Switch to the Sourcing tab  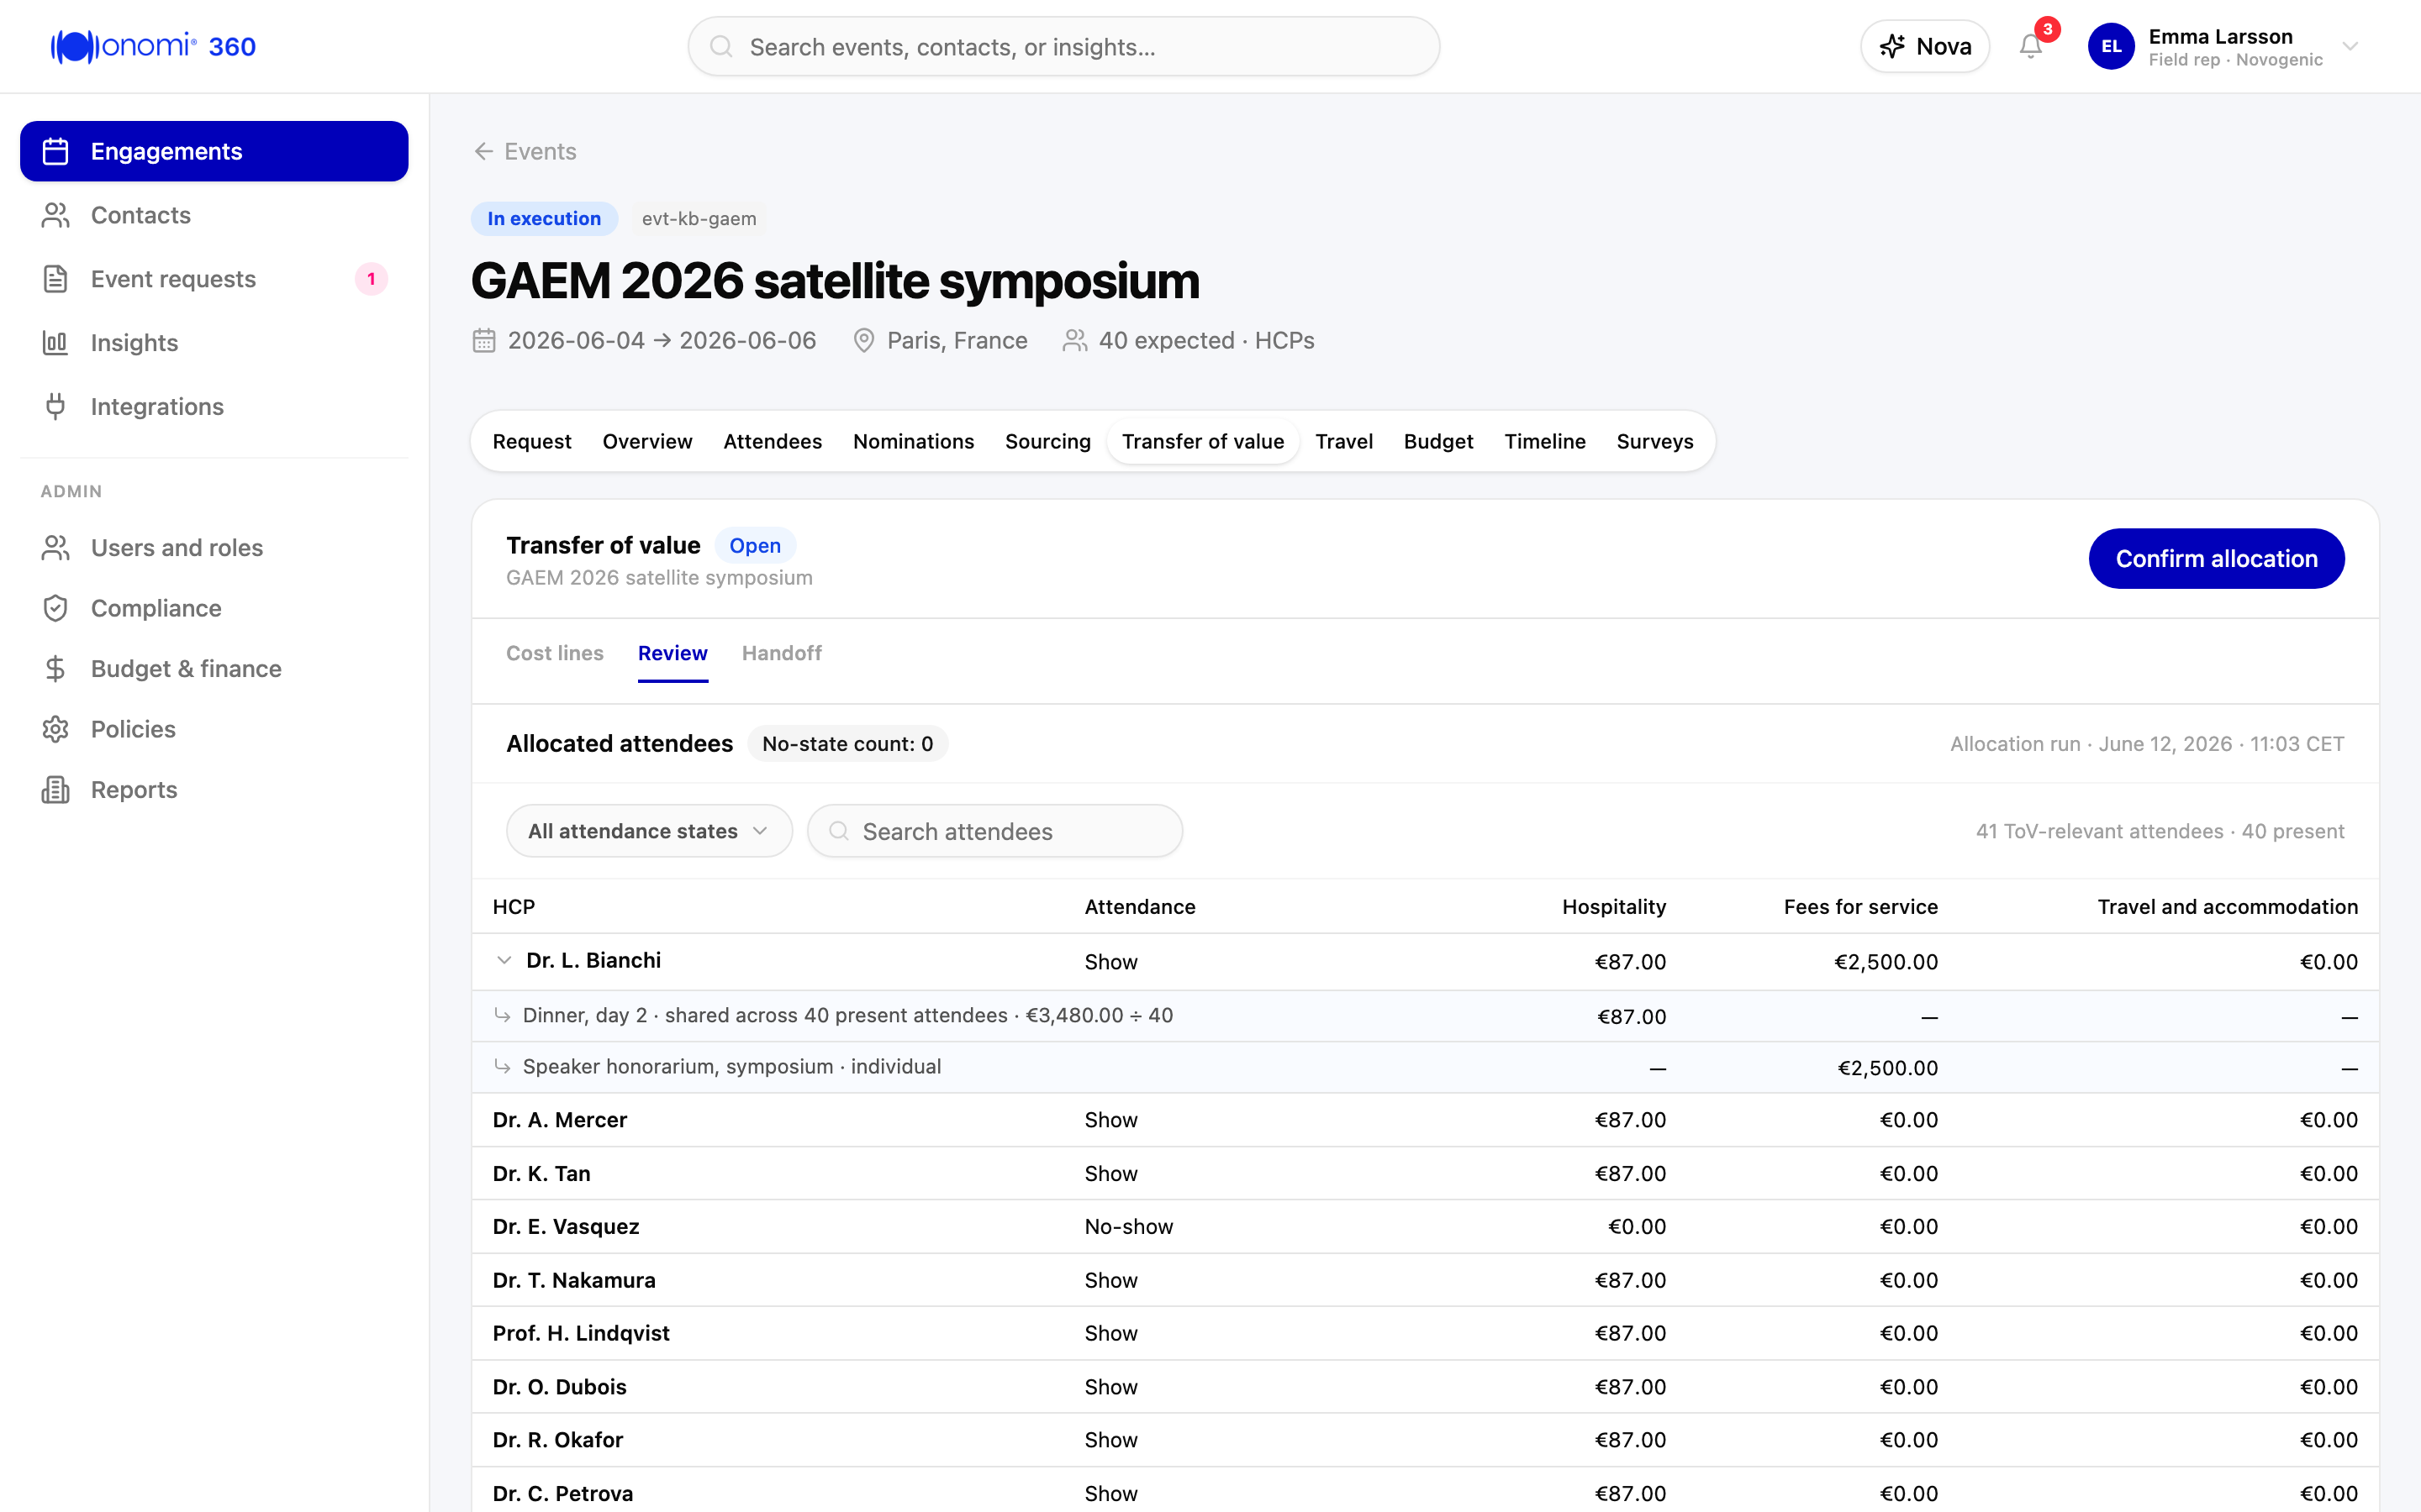(1047, 441)
